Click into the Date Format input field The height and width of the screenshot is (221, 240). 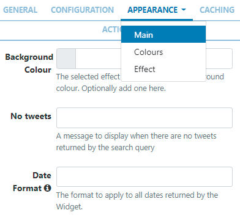click(144, 177)
